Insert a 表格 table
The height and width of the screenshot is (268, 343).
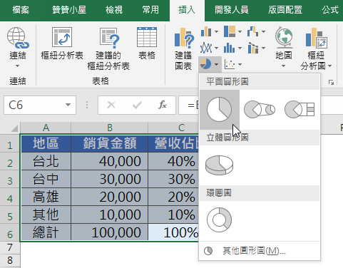coord(147,44)
